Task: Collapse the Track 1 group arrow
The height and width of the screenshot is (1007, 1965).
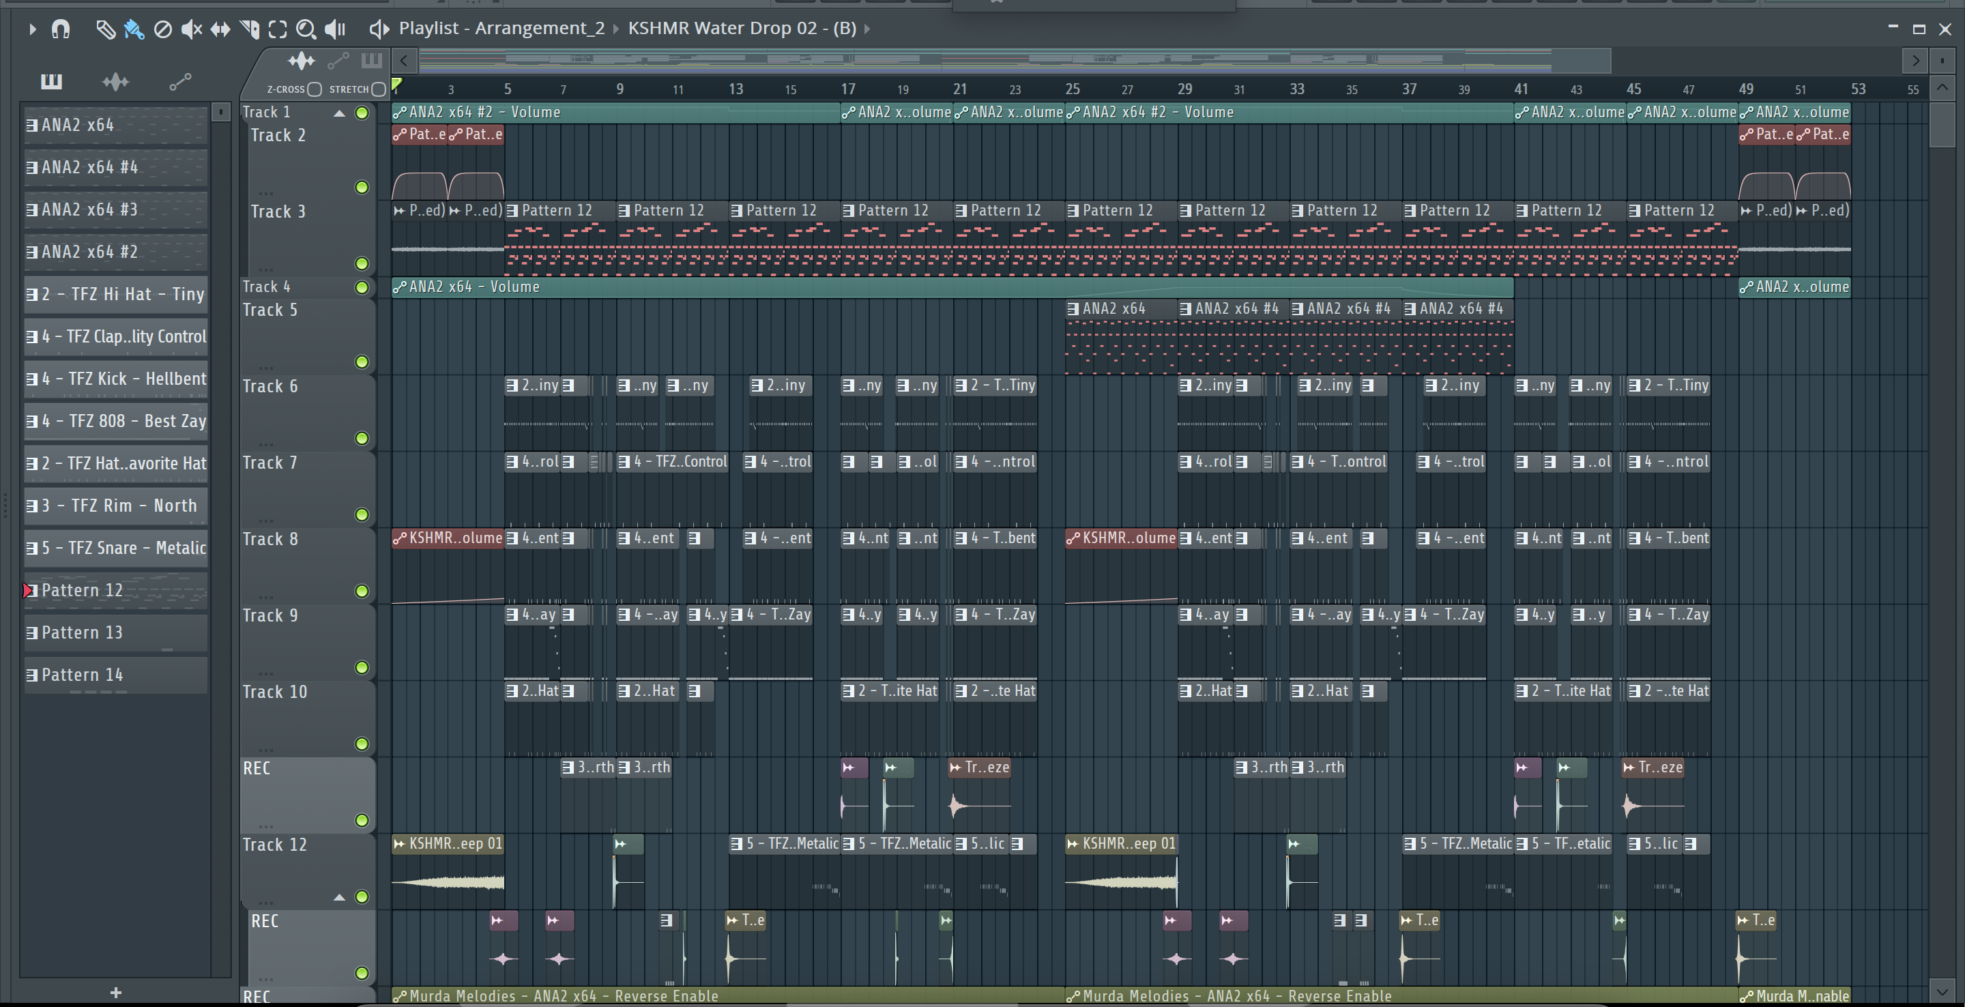Action: [340, 114]
